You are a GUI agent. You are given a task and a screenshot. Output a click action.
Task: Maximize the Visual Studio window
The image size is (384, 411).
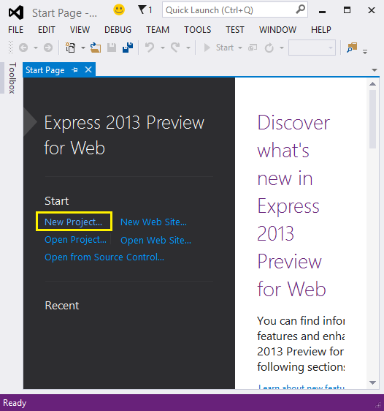[x=347, y=10]
